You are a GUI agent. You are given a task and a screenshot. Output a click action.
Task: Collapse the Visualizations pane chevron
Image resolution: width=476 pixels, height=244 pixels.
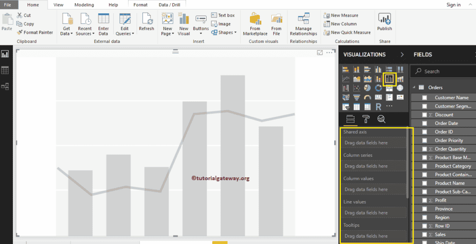tap(402, 55)
